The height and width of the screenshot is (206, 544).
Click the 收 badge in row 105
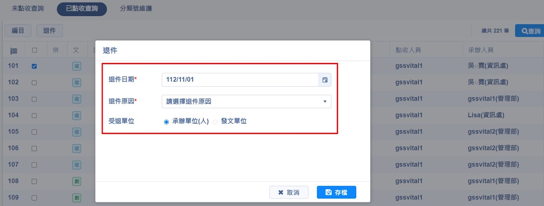click(x=77, y=132)
